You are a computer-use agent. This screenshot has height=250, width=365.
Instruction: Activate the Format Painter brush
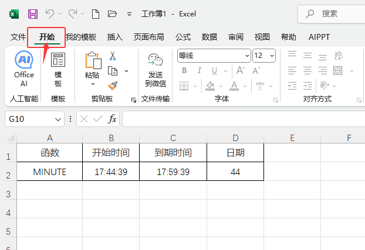(113, 85)
